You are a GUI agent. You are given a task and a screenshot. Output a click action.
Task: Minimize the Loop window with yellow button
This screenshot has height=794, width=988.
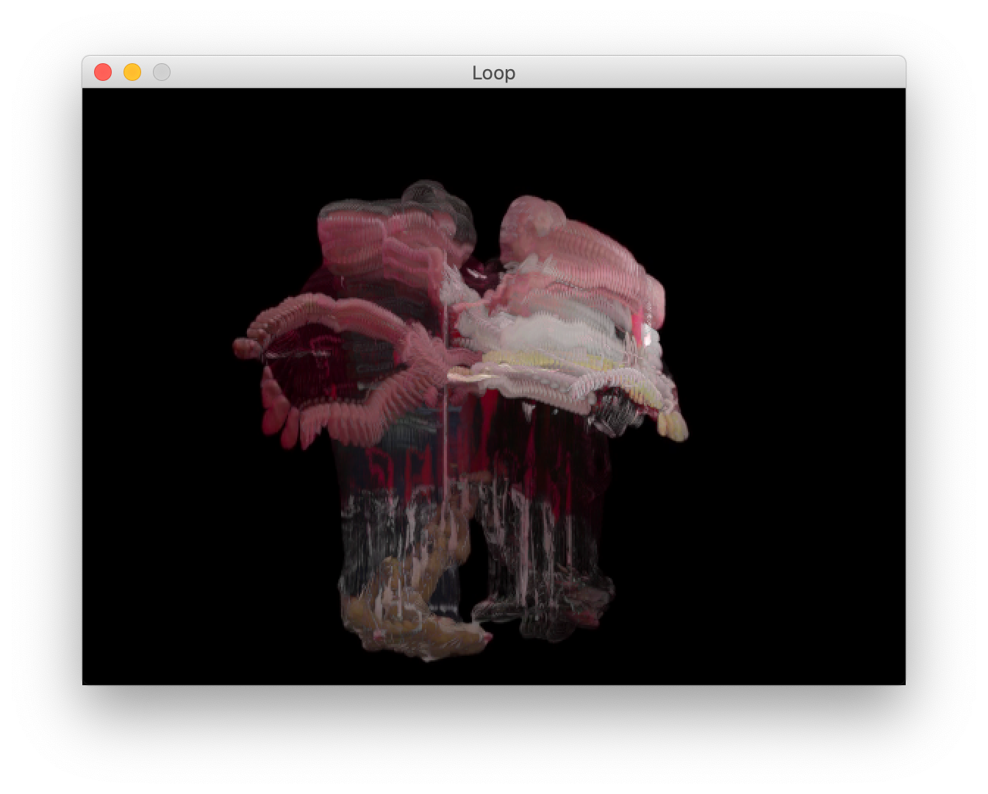tap(132, 72)
